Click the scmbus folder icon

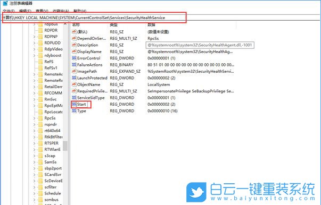coord(40,200)
